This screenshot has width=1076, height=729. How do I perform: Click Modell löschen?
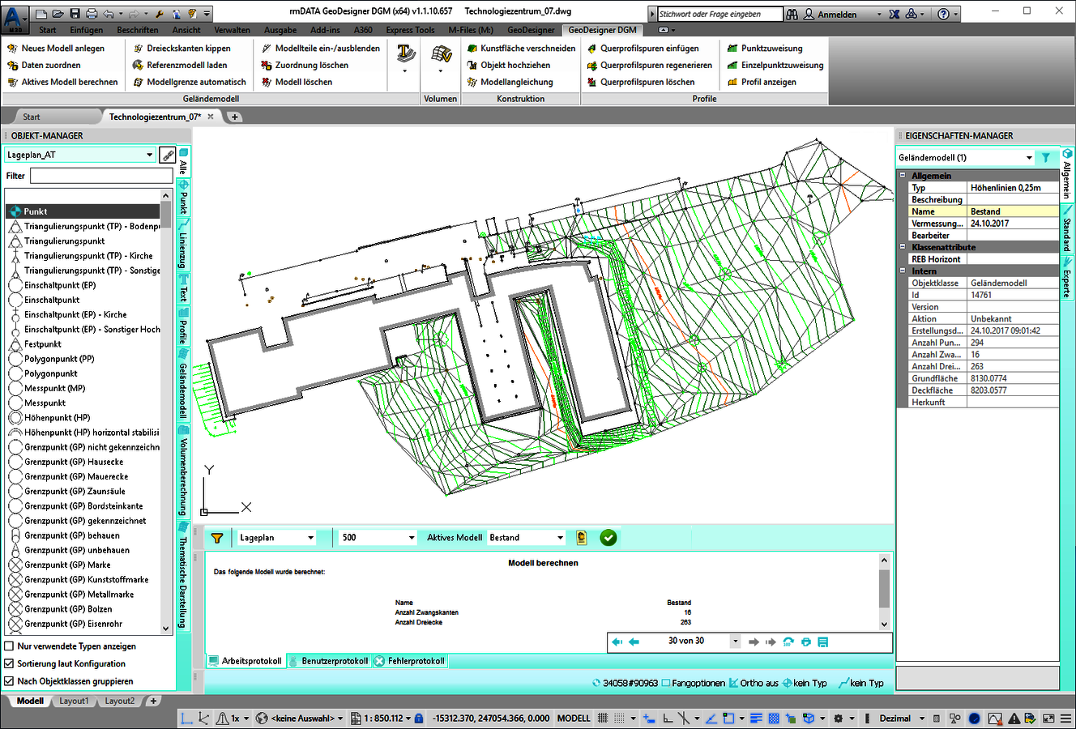[297, 83]
